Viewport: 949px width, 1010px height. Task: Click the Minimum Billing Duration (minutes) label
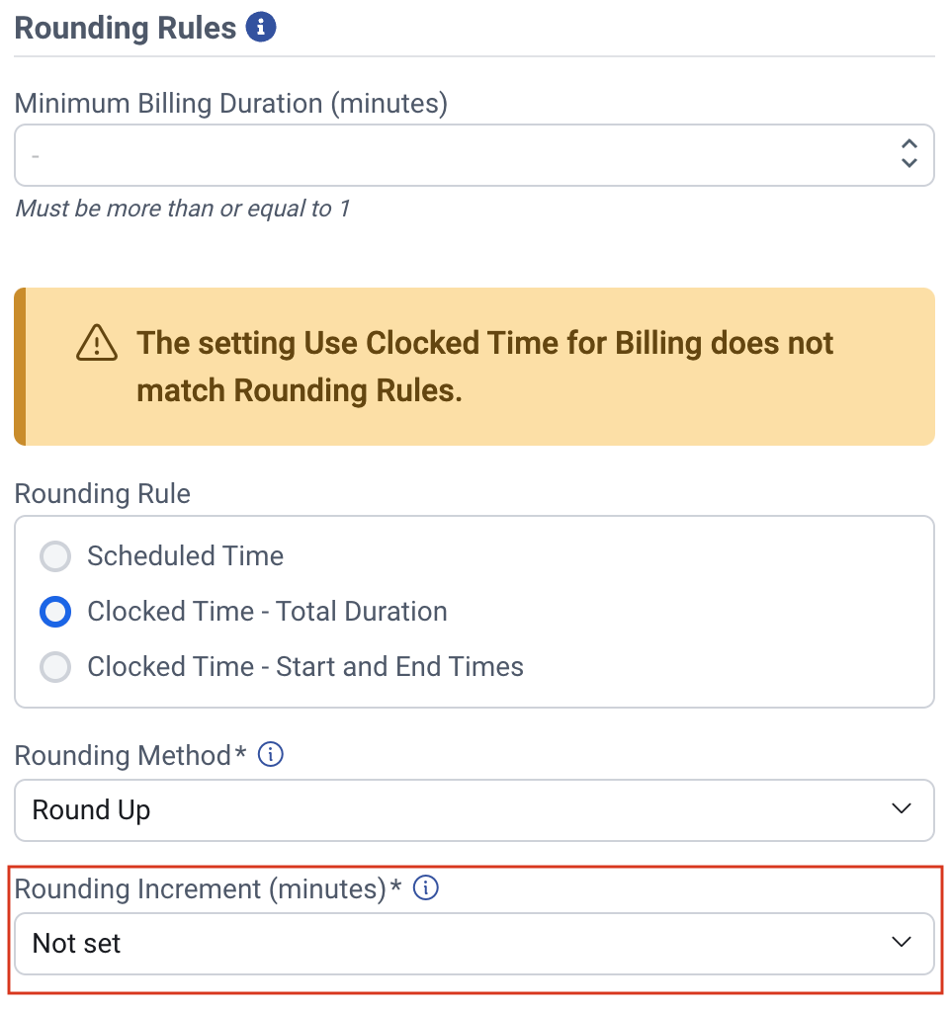coord(230,103)
